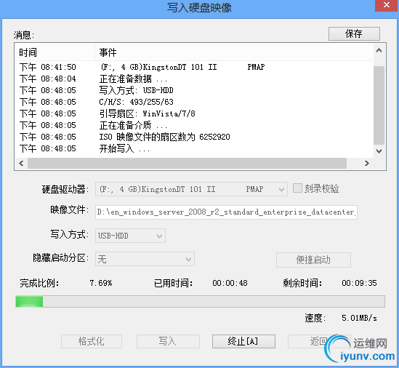Click the 事件 column header
The height and width of the screenshot is (368, 399).
click(233, 52)
